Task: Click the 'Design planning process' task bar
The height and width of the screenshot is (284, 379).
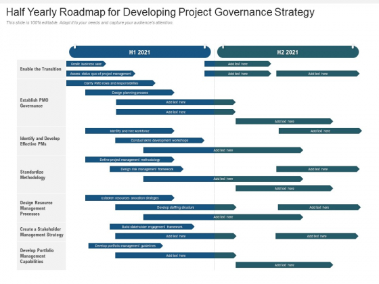Action: [130, 93]
